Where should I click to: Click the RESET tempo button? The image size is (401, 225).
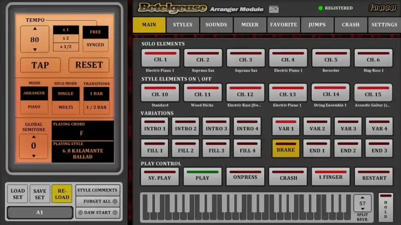click(89, 65)
